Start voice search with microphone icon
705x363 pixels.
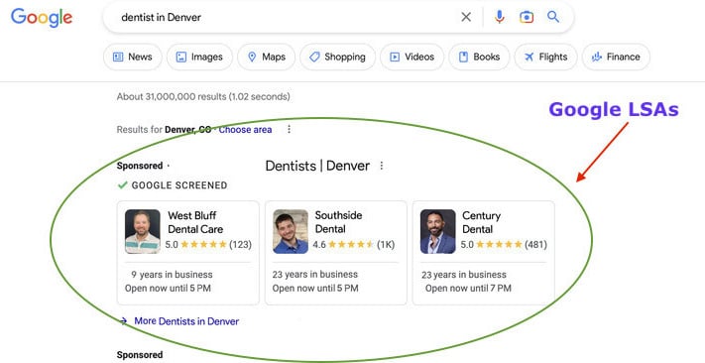pyautogui.click(x=499, y=17)
